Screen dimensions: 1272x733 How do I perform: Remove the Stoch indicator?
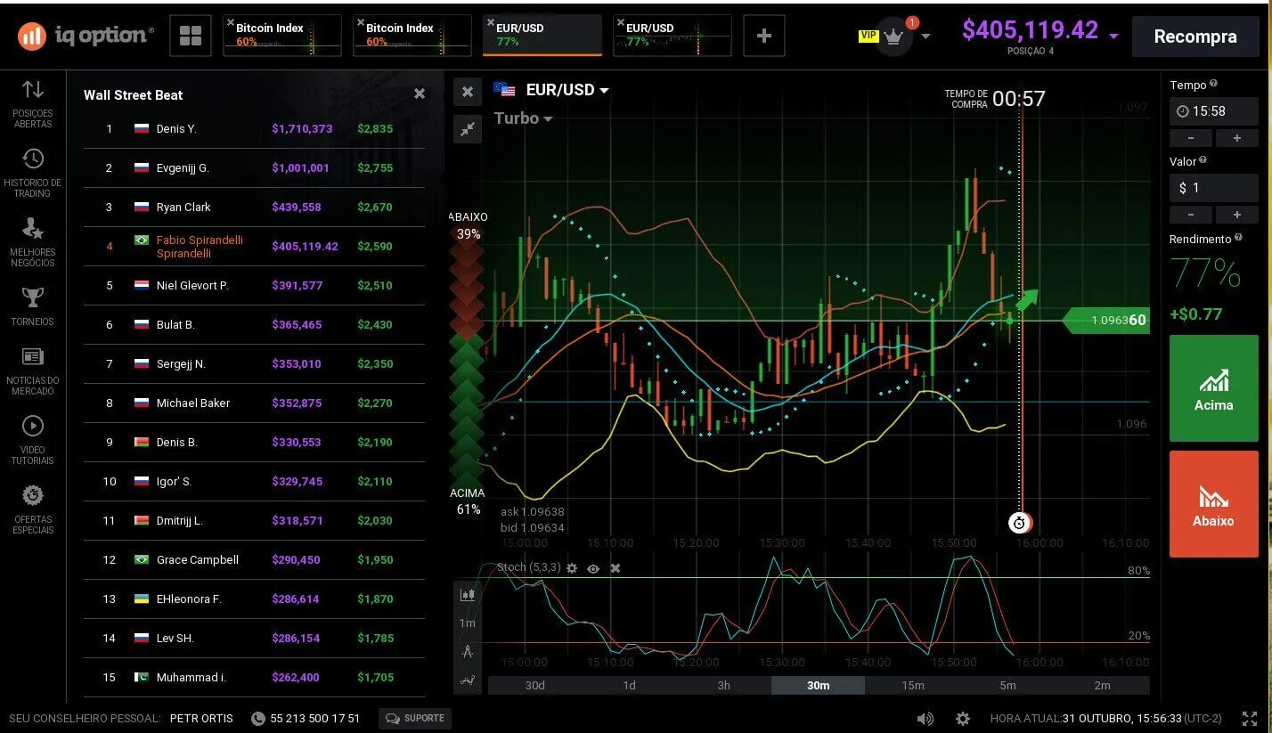click(x=615, y=568)
